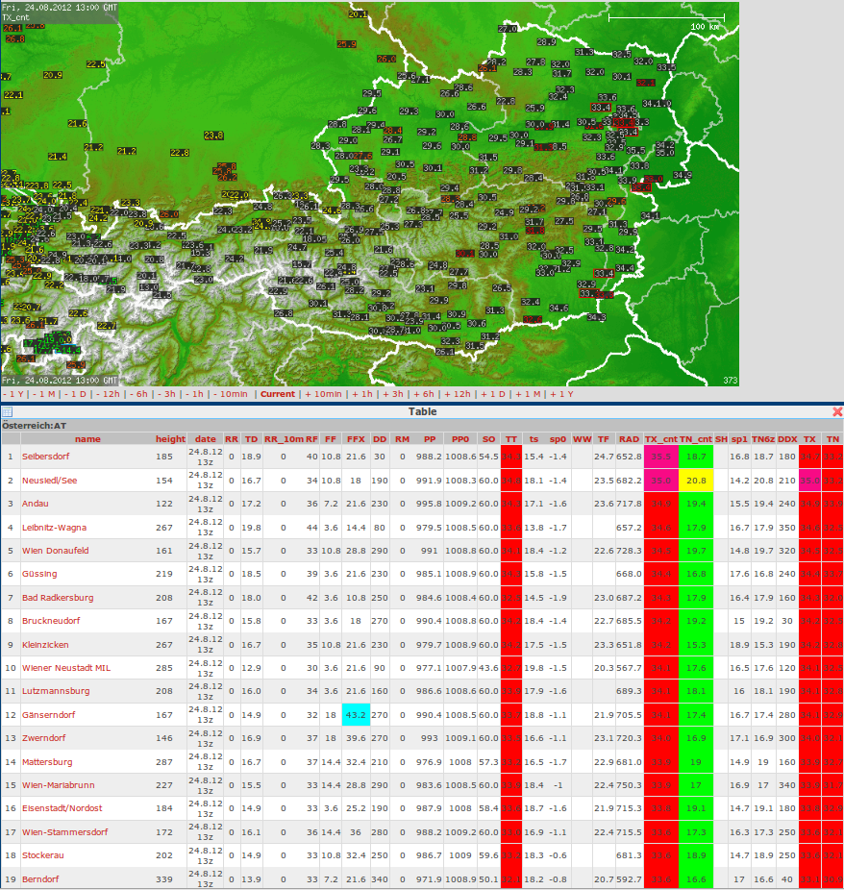Sort by SO column header
Image resolution: width=844 pixels, height=890 pixels.
coord(488,439)
